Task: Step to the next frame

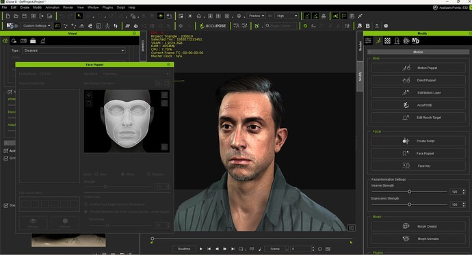Action: (x=225, y=249)
